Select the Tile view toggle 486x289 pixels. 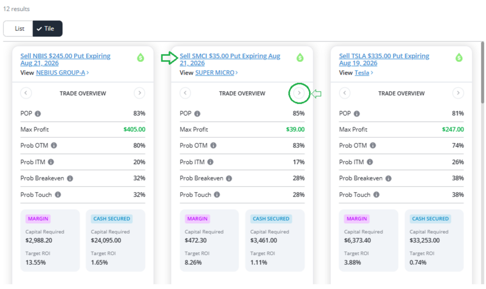tap(47, 28)
